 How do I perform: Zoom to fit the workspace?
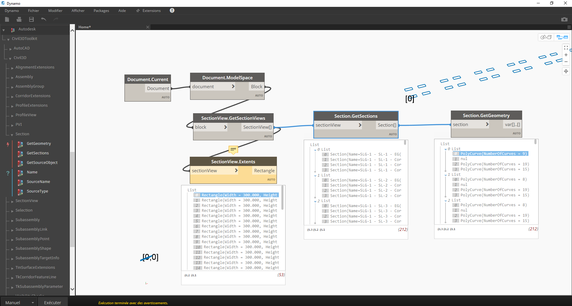coord(566,48)
